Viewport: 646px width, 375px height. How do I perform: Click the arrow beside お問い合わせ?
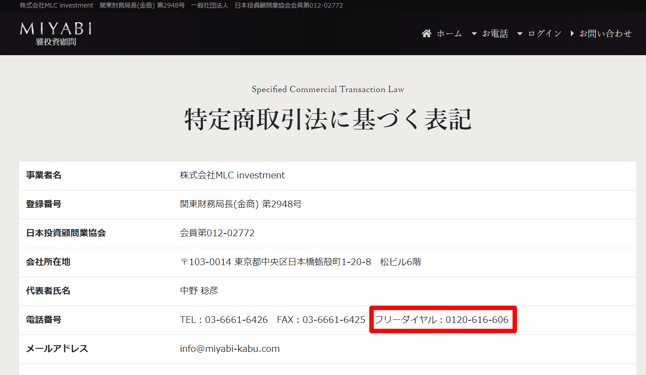pyautogui.click(x=573, y=34)
